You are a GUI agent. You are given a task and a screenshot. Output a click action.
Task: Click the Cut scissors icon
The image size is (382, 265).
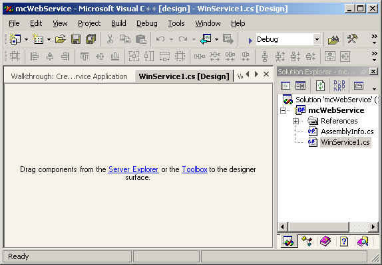110,39
